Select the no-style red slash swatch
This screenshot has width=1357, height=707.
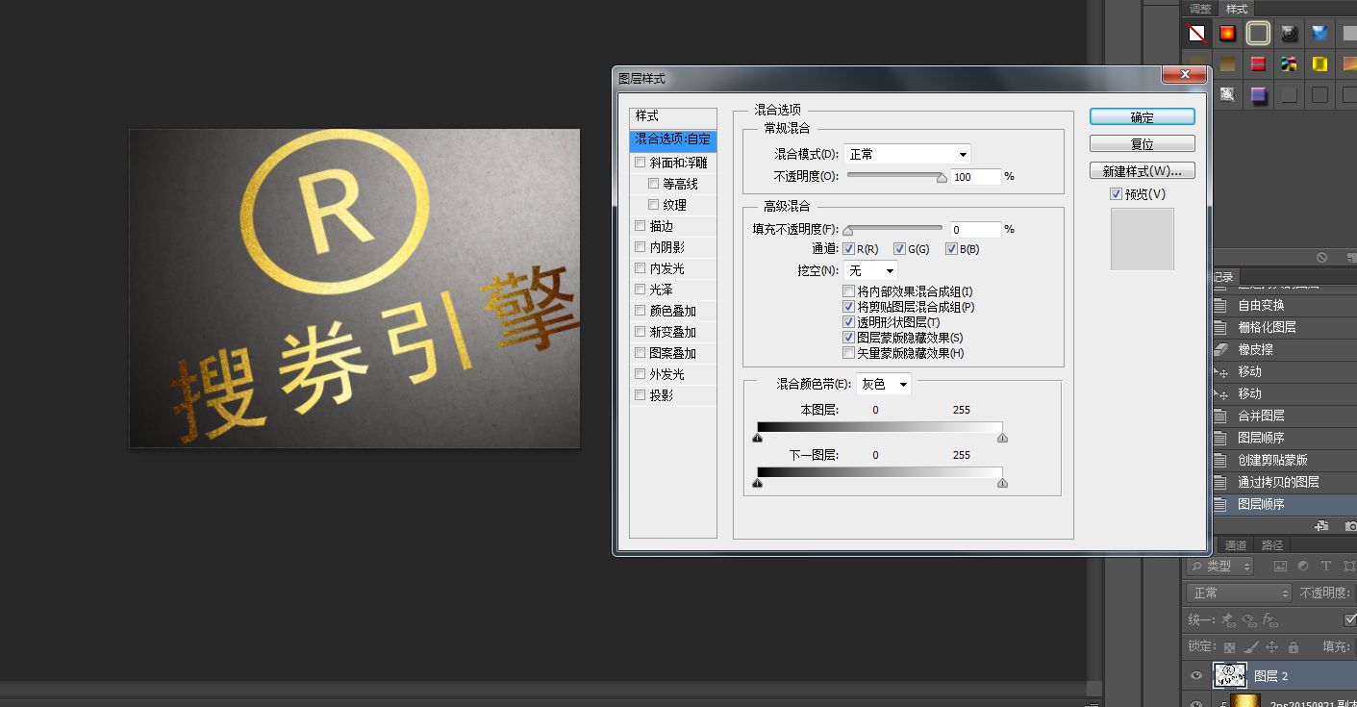click(1196, 34)
